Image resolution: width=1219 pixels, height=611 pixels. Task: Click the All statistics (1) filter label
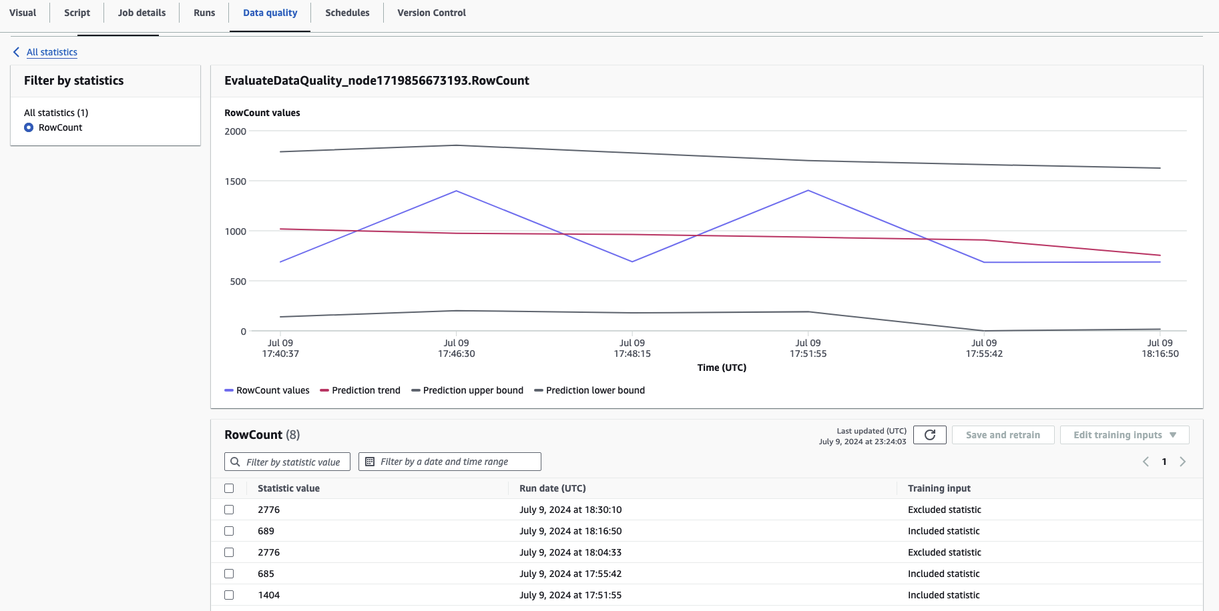coord(56,113)
